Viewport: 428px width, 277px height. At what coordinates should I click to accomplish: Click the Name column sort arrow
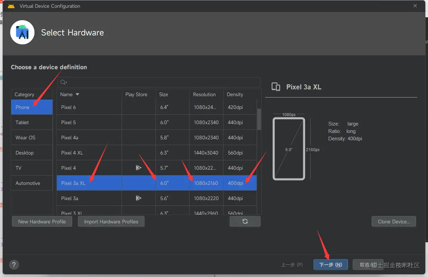[x=77, y=94]
